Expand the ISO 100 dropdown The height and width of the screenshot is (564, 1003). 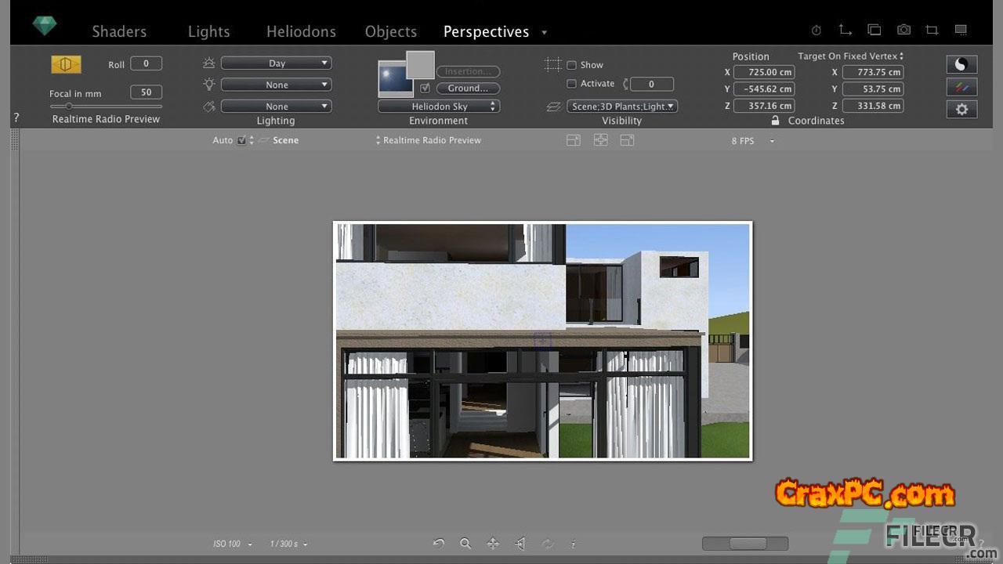(233, 544)
